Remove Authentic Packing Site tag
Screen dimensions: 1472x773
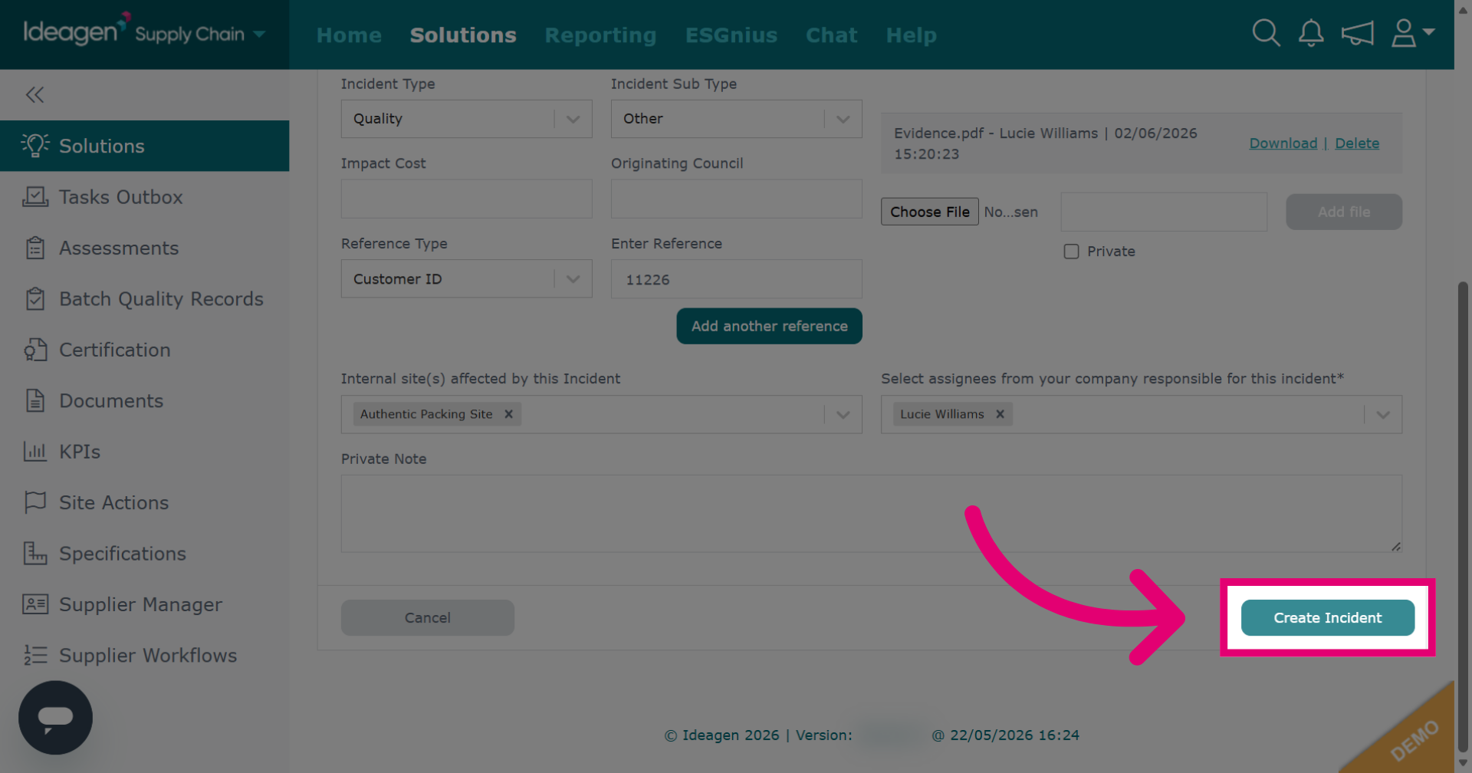tap(508, 414)
